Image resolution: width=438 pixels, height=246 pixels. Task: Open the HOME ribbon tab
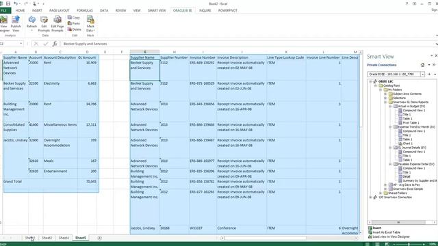pos(20,10)
